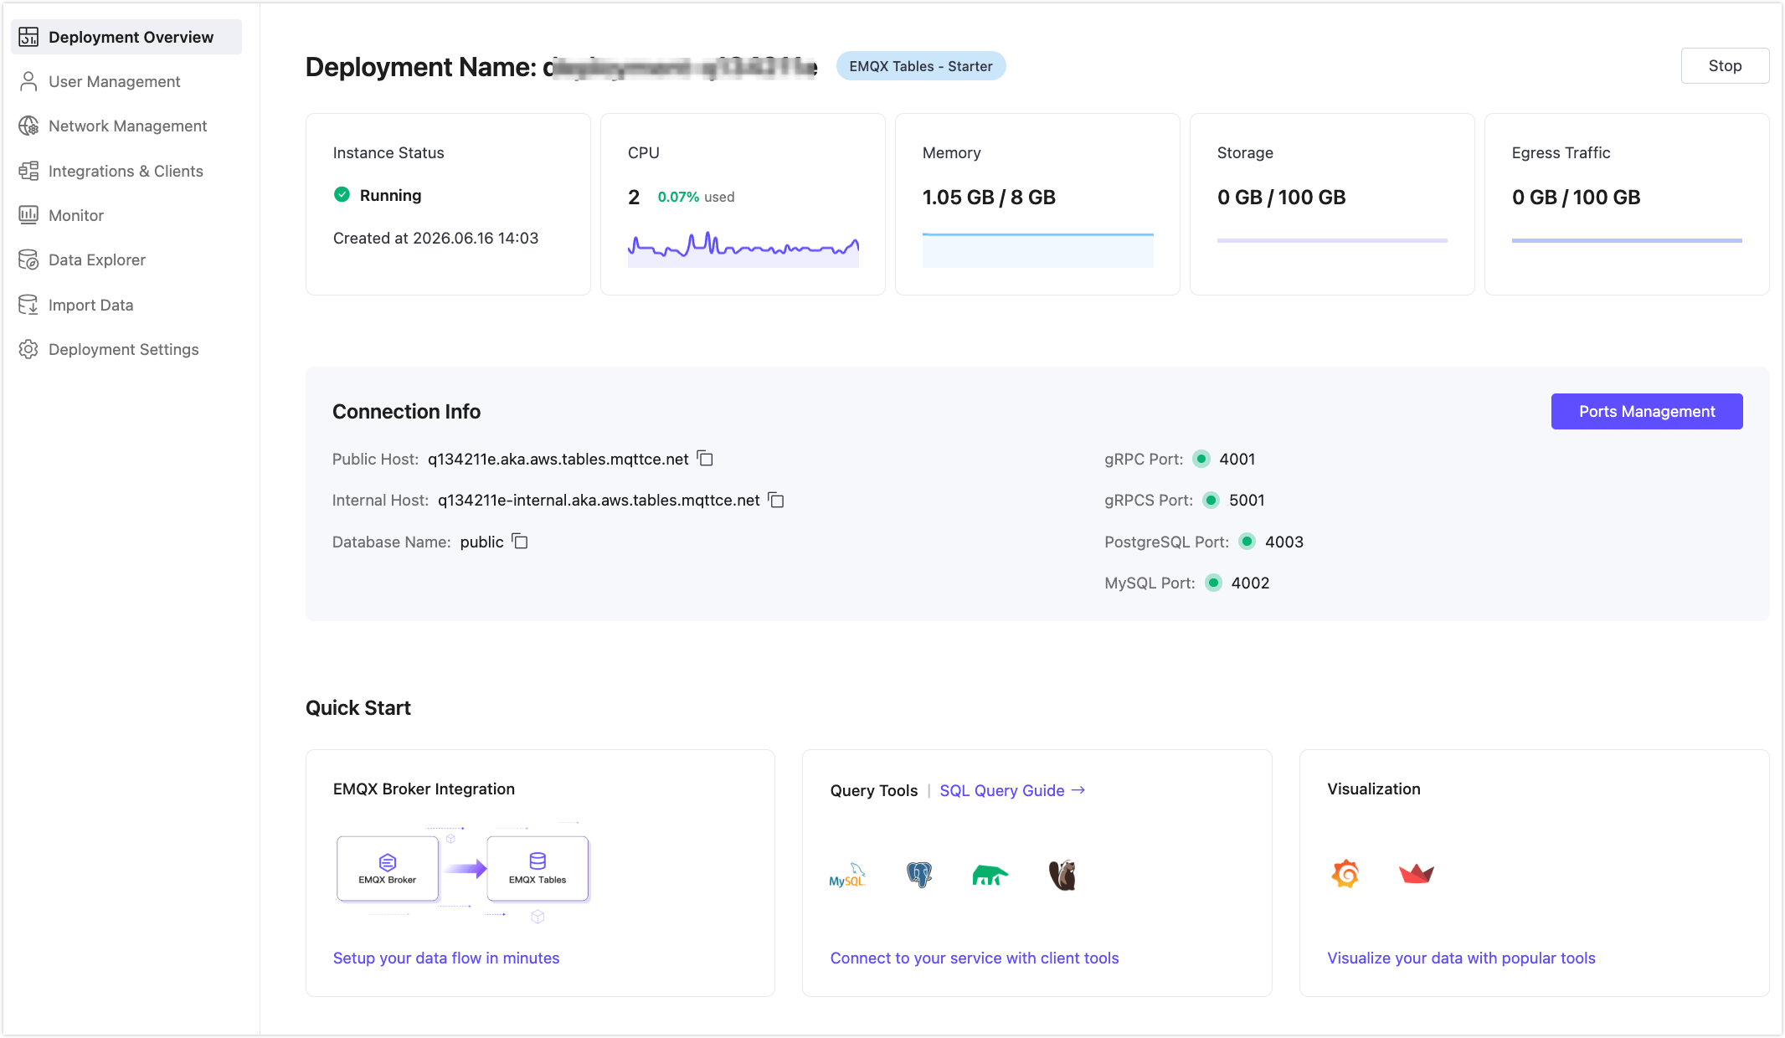The image size is (1785, 1038).
Task: Click Created at 2026.06.16 14:03 text
Action: [x=435, y=238]
